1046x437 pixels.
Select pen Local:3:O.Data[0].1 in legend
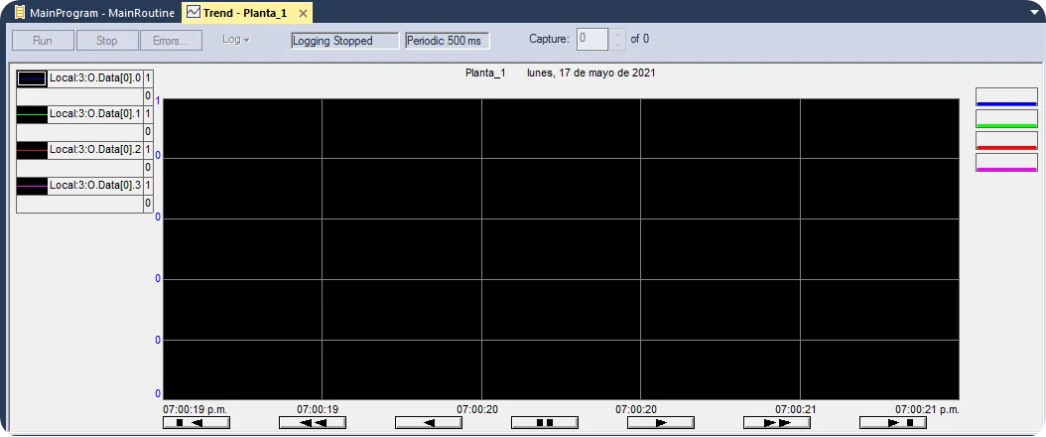tap(95, 114)
